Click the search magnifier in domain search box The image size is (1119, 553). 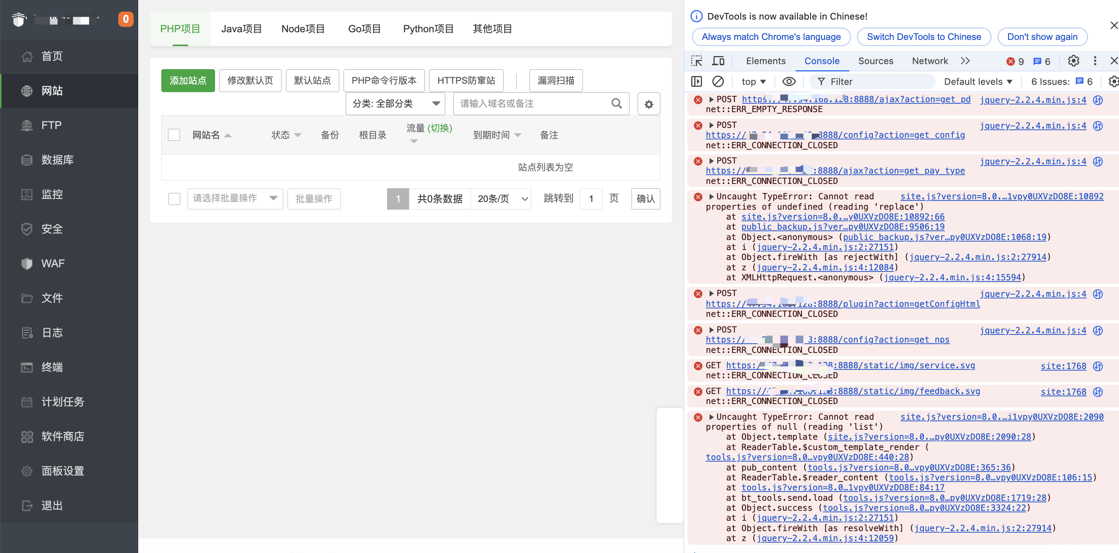(616, 103)
